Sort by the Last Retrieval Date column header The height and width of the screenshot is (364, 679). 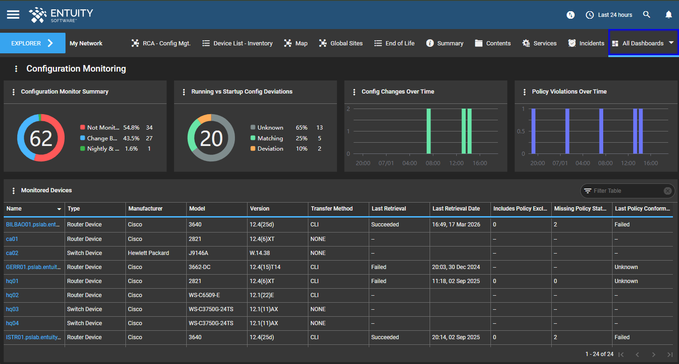456,209
